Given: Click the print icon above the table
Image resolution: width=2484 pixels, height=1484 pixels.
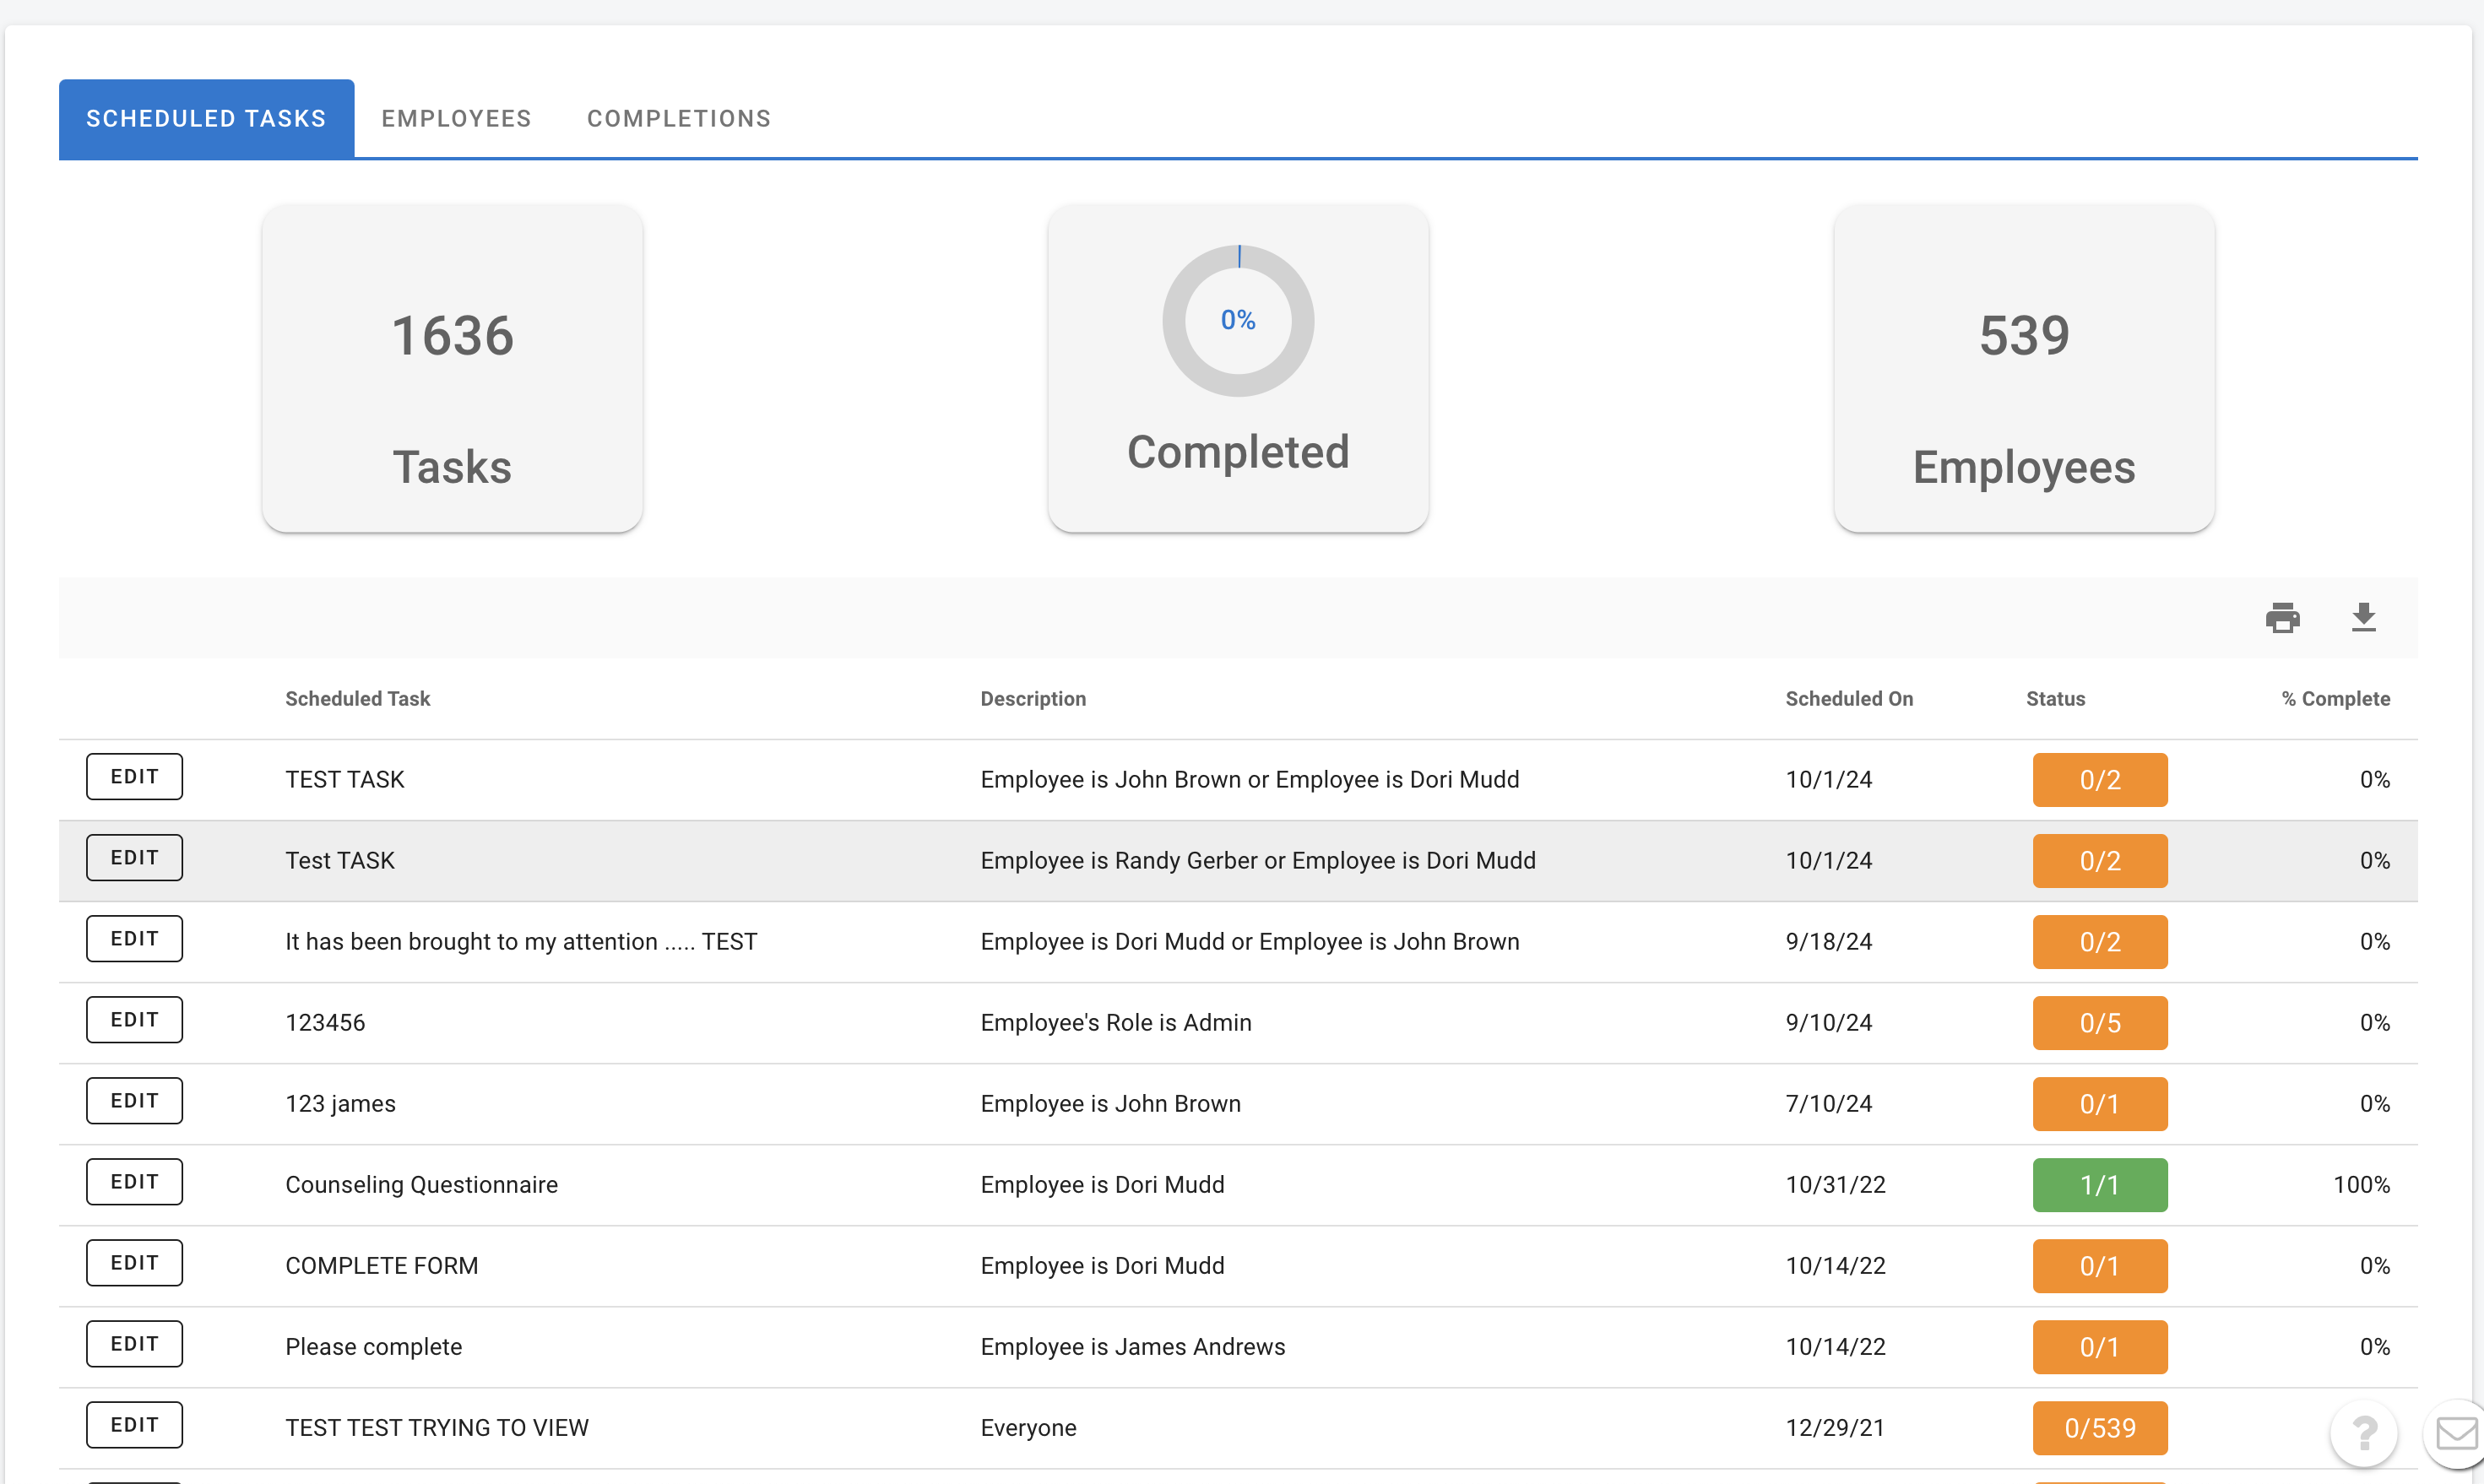Looking at the screenshot, I should coord(2282,618).
